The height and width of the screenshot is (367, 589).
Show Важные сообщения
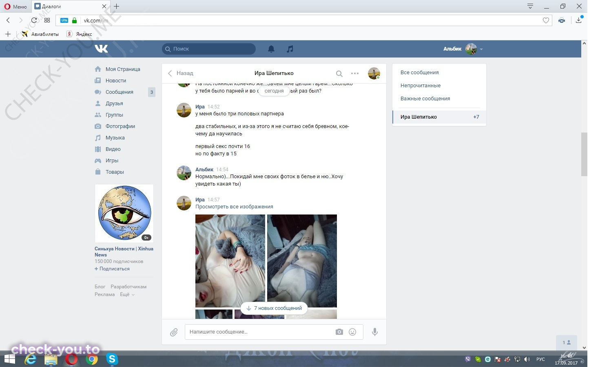(425, 99)
